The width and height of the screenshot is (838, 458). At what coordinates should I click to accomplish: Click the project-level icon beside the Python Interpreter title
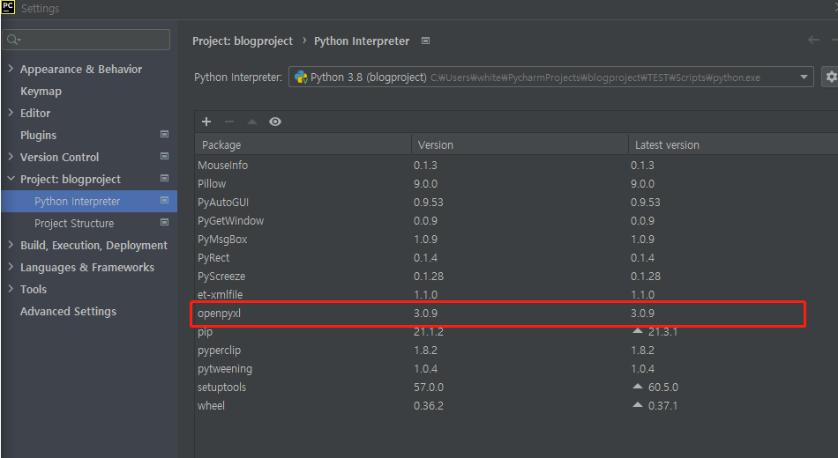tap(425, 41)
